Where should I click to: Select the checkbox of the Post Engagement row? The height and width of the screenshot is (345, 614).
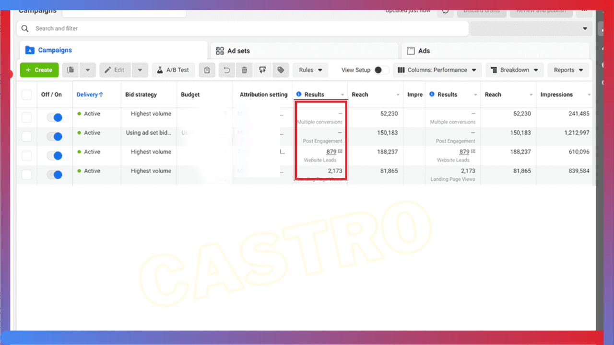click(27, 137)
